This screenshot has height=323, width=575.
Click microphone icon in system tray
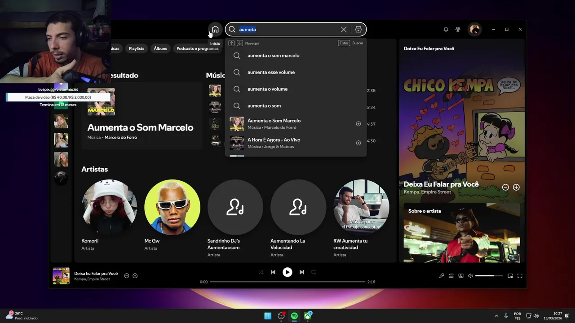[x=506, y=316]
